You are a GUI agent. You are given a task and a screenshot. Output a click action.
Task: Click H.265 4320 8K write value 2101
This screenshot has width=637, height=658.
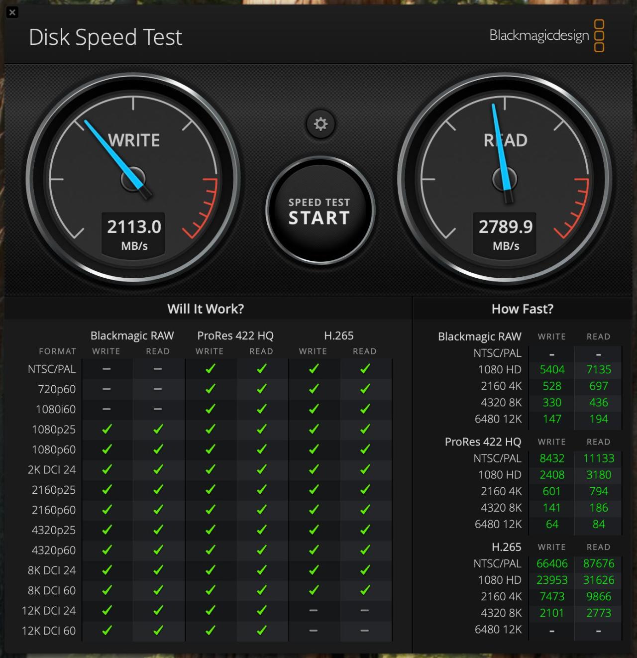552,613
